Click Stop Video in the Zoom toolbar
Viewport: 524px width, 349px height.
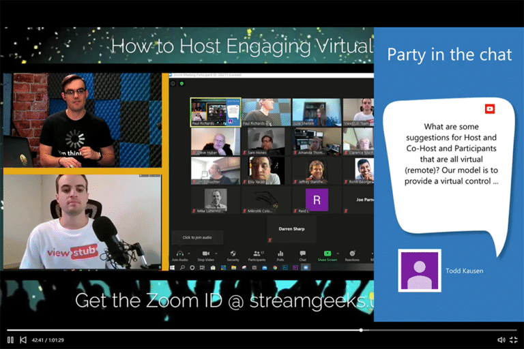coord(205,256)
